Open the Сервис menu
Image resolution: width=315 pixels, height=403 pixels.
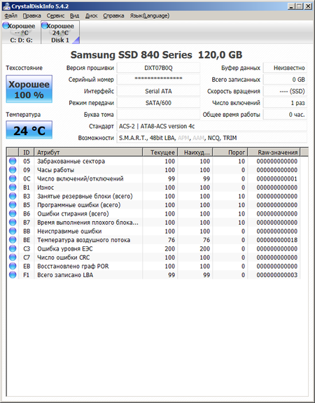(x=55, y=15)
